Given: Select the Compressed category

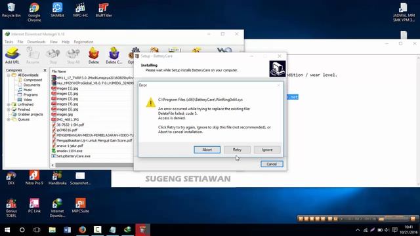Looking at the screenshot, I should (x=32, y=80).
